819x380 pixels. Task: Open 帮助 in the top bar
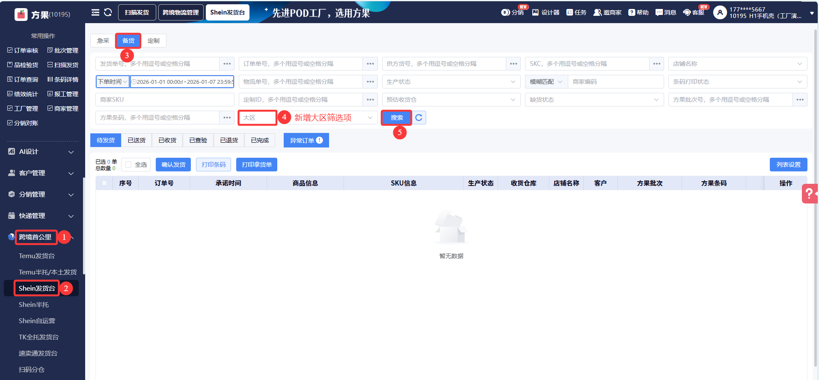tap(638, 12)
